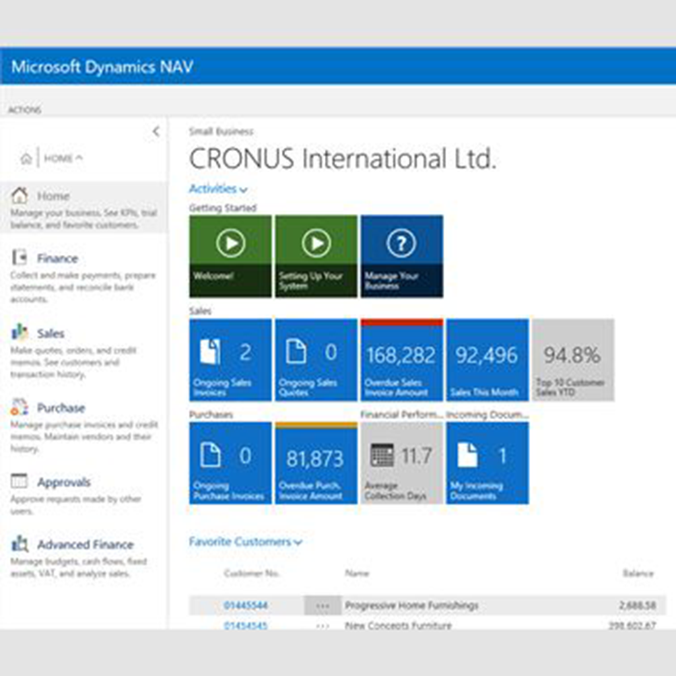
Task: Click the Purchases section label
Action: click(211, 415)
